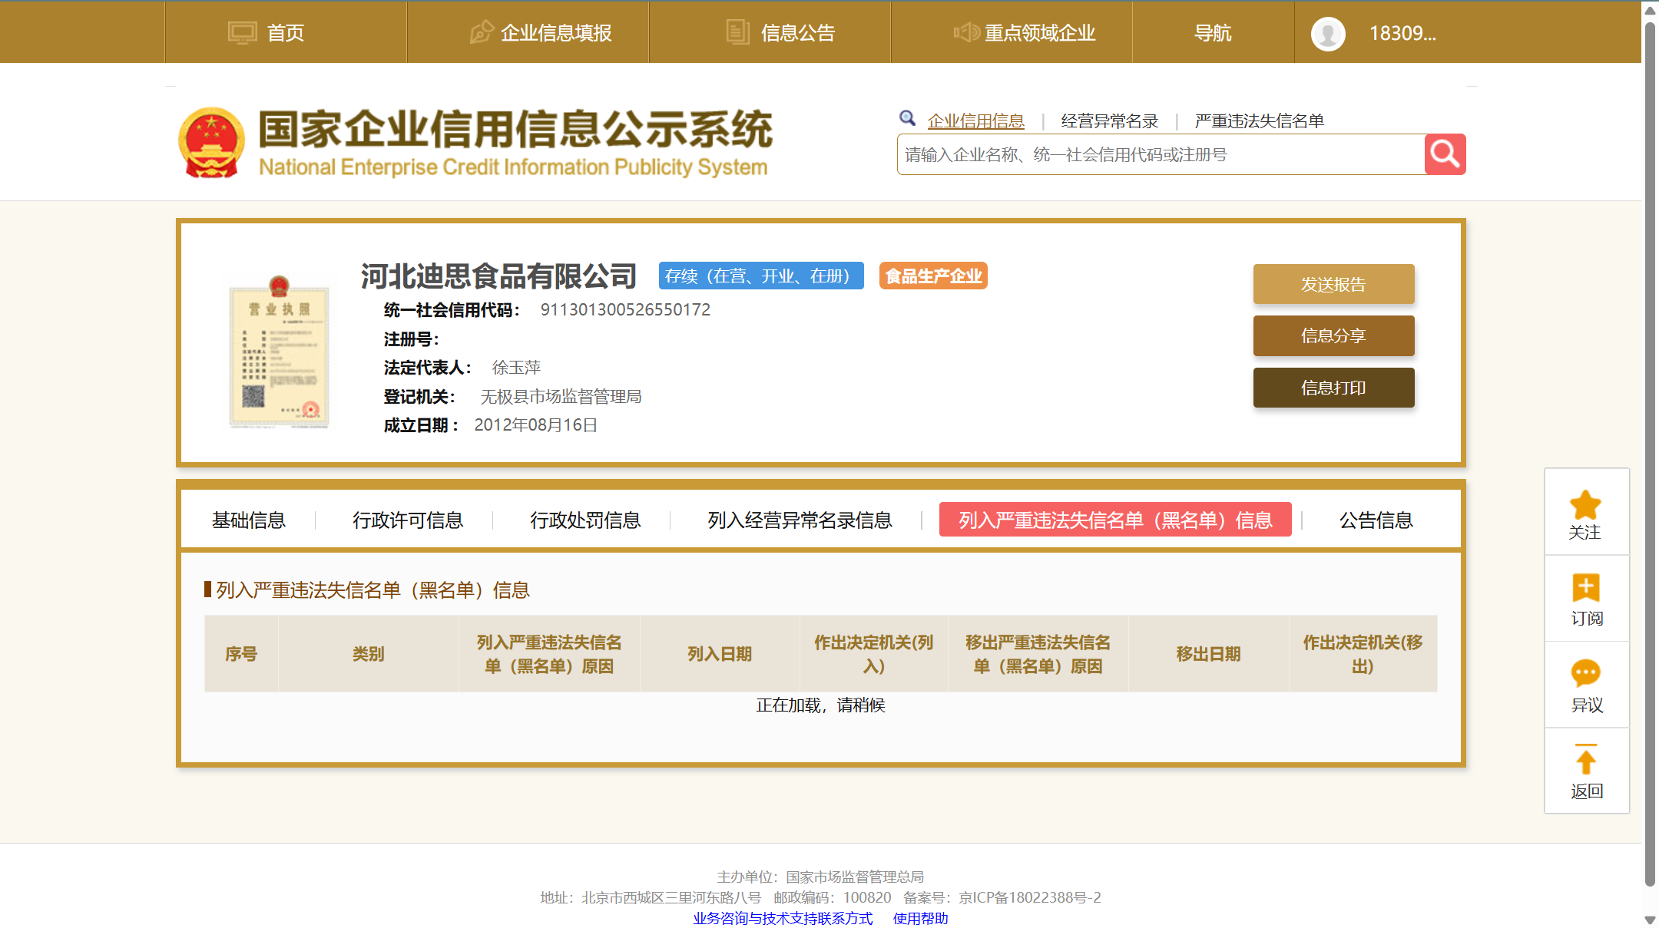Open account 18309... menu

[1402, 33]
